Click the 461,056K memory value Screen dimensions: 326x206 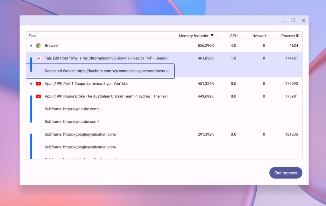click(206, 58)
